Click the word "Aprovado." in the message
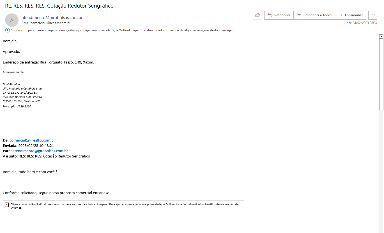The height and width of the screenshot is (233, 384). tap(12, 52)
